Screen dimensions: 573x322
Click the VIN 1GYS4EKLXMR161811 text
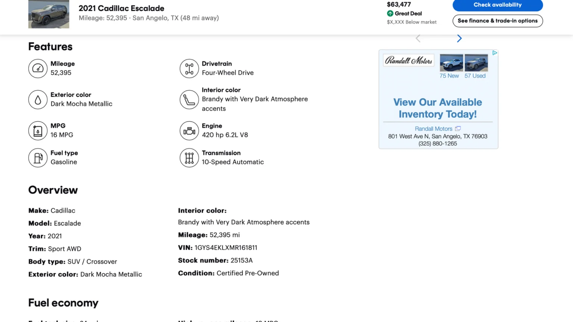coord(217,247)
